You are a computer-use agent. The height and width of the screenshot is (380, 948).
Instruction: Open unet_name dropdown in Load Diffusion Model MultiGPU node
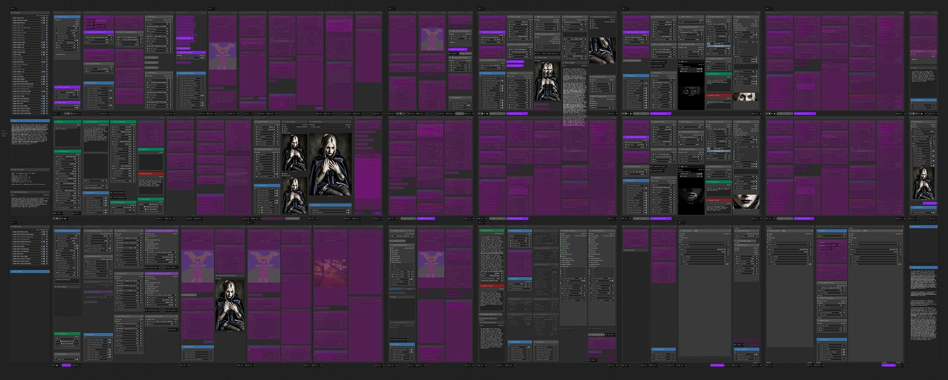99,37
